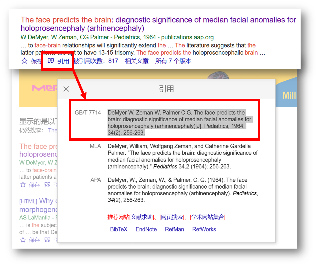Click quote icon under AS LaMantia result
The width and height of the screenshot is (318, 266).
(47, 240)
